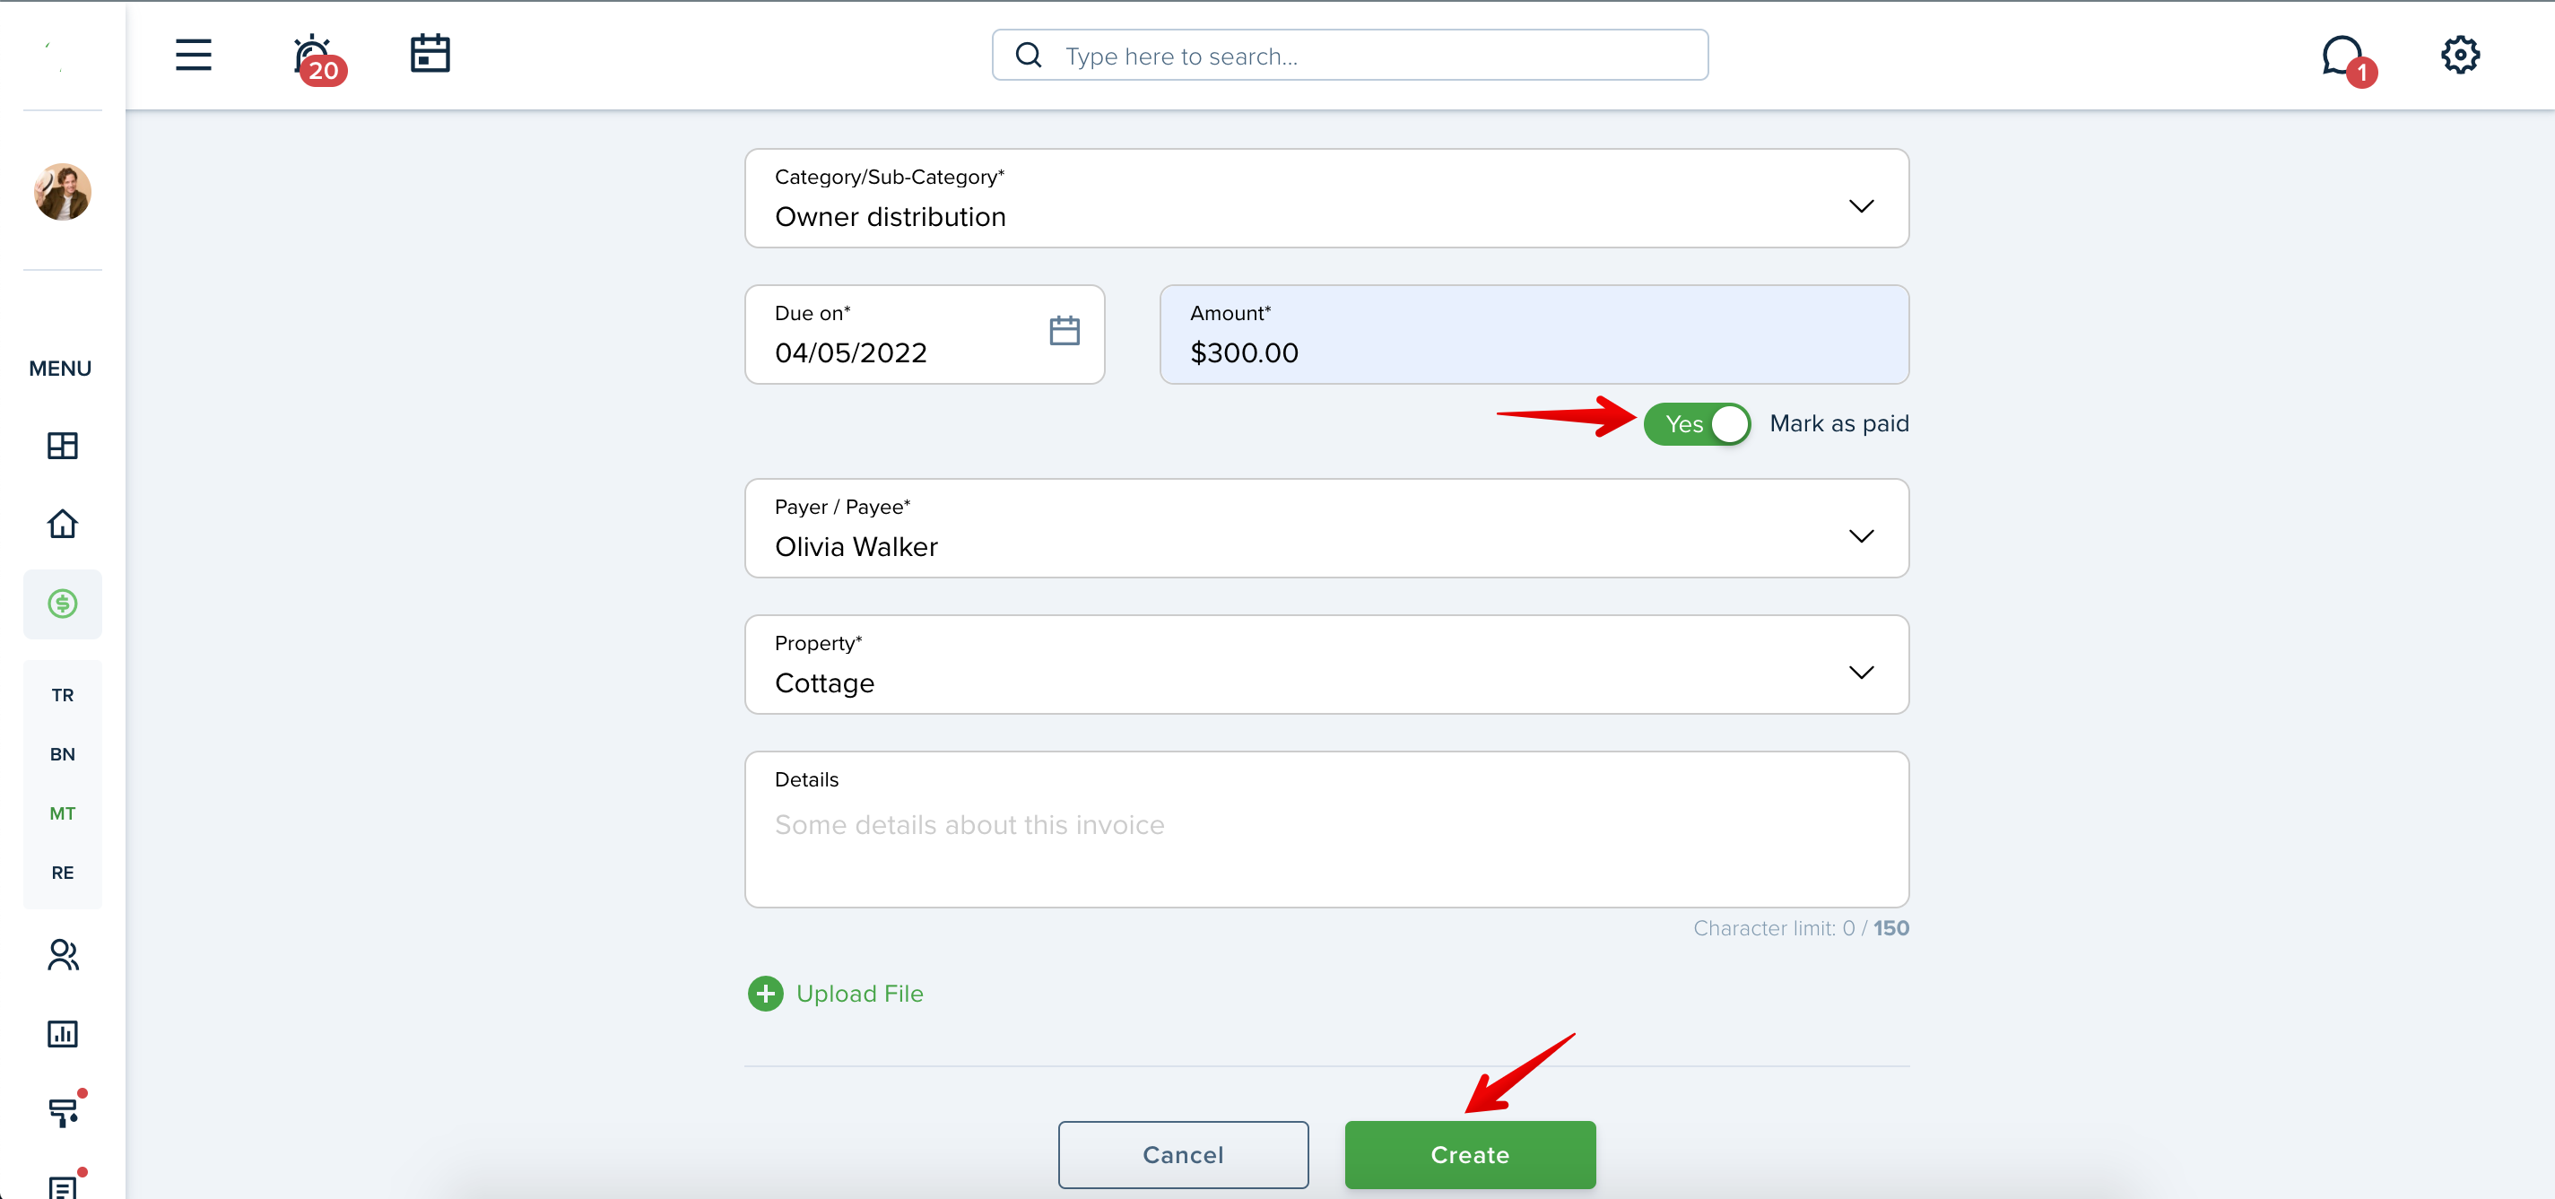Image resolution: width=2555 pixels, height=1199 pixels.
Task: Click the green plus upload icon
Action: pyautogui.click(x=765, y=994)
